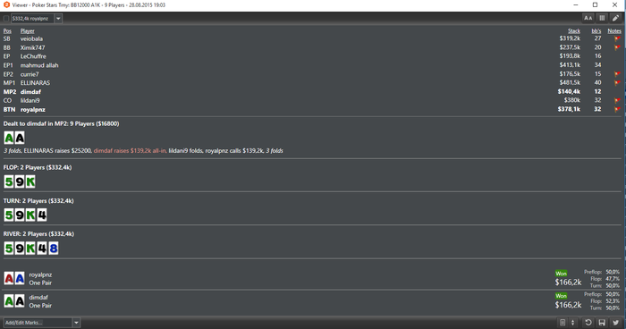Image resolution: width=626 pixels, height=329 pixels.
Task: Click the 'ELLINARAS raises $25200' action text
Action: coord(57,150)
